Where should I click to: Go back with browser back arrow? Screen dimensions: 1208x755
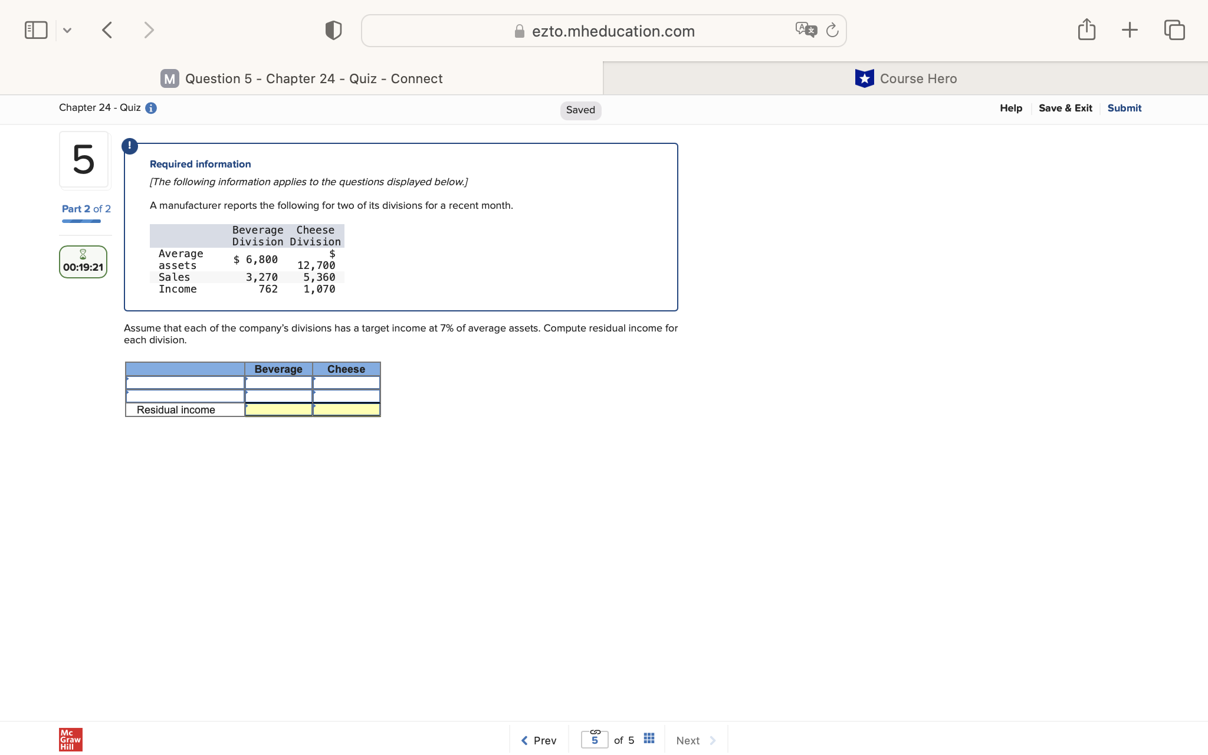pos(107,30)
